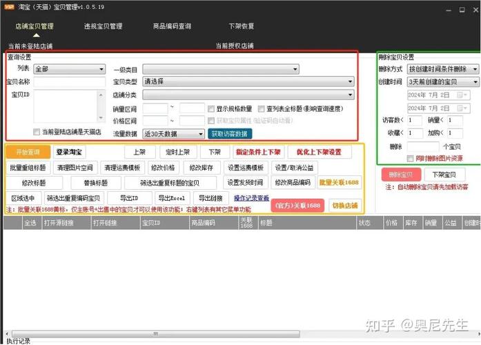This screenshot has height=345, width=481.
Task: Click 定时上架 button
Action: click(178, 152)
